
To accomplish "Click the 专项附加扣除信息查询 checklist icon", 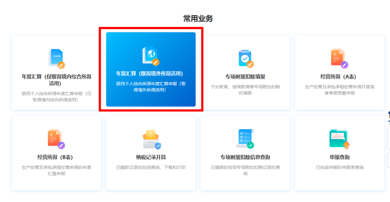I will tap(245, 139).
